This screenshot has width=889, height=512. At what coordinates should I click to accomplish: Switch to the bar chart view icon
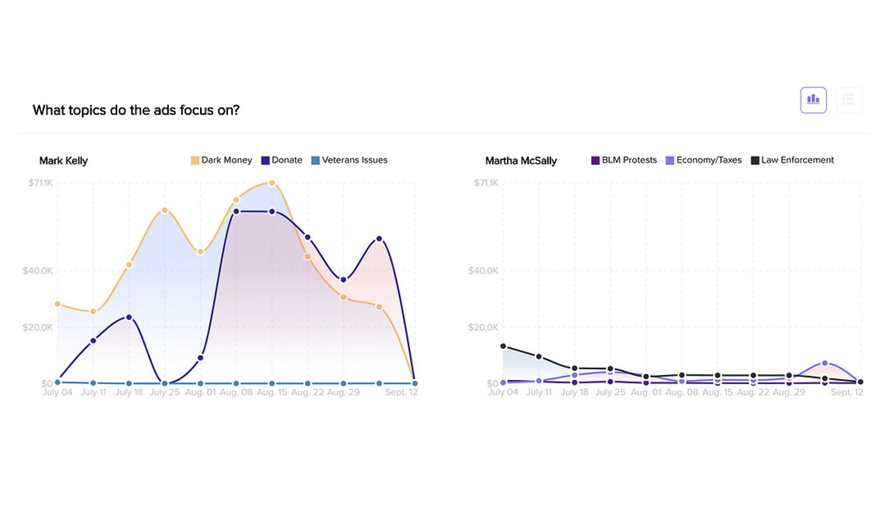tap(813, 100)
